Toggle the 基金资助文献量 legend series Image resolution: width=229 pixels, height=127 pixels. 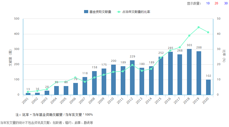click(97, 12)
